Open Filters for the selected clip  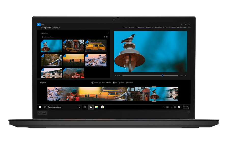109,83
